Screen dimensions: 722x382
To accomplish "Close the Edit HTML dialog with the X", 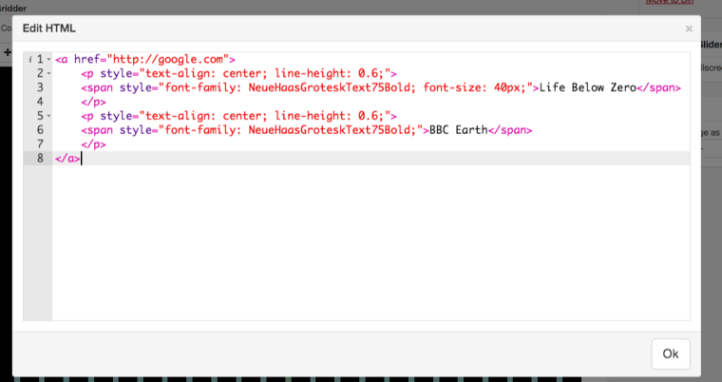I will pos(689,29).
